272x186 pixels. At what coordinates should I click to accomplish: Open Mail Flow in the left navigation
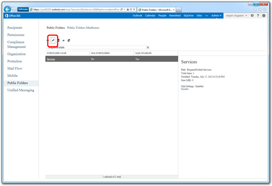coord(15,68)
